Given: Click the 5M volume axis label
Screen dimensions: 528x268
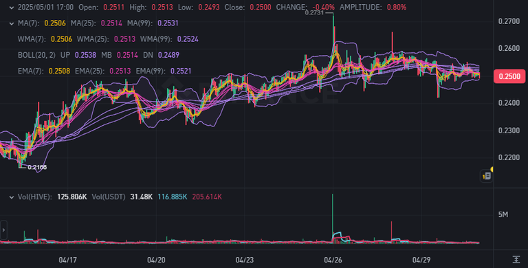Looking at the screenshot, I should tap(503, 214).
